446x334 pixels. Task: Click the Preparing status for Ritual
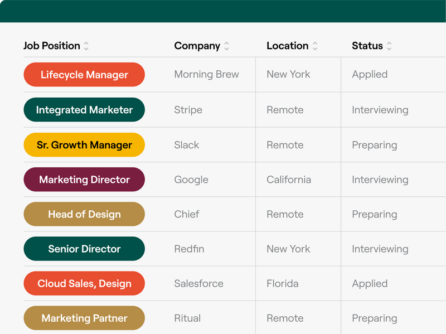pyautogui.click(x=374, y=318)
